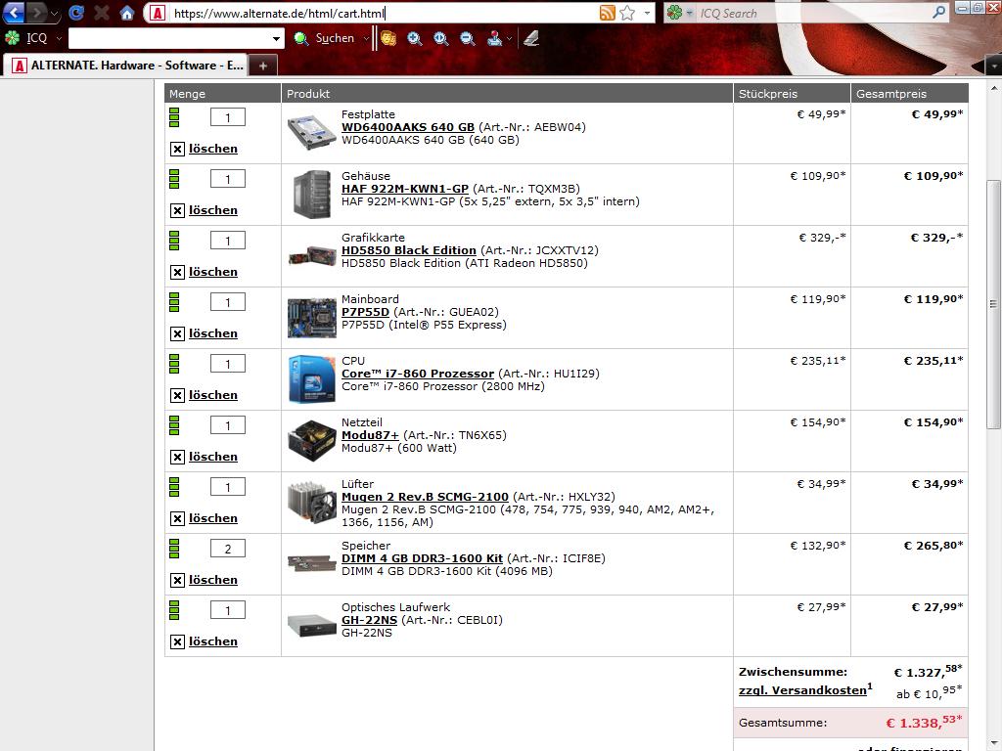
Task: Open the ICQ toolbar menu
Action: (x=43, y=38)
